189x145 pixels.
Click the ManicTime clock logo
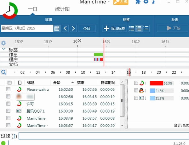[10, 11]
